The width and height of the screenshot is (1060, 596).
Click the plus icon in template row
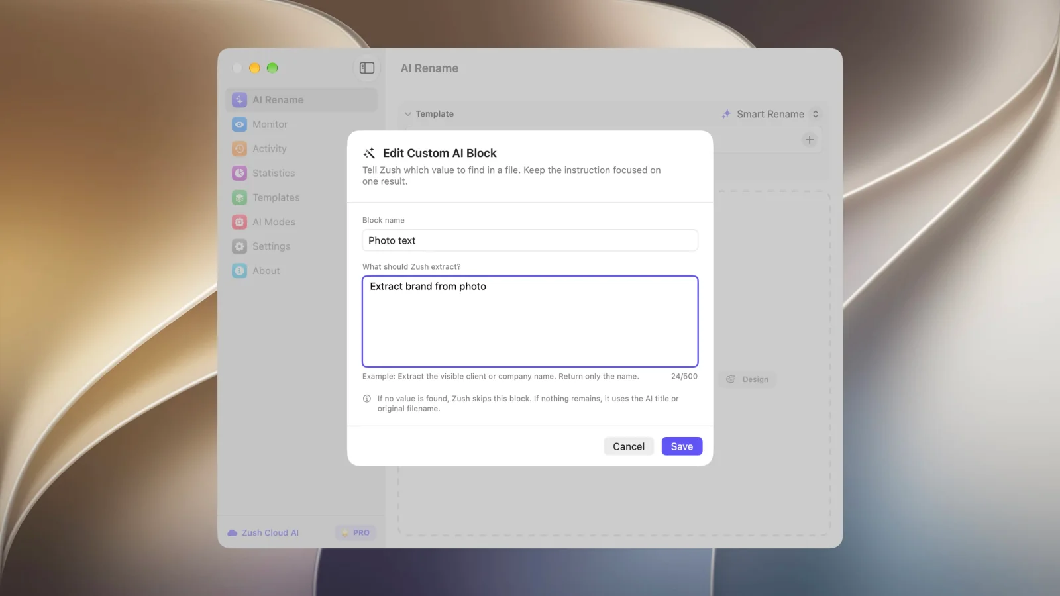[x=810, y=140]
